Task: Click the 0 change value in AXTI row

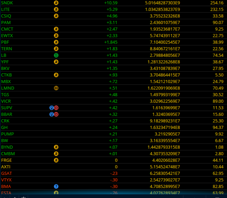Action: 116,167
